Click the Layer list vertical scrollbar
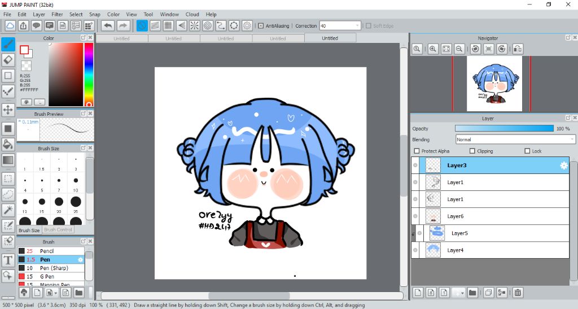This screenshot has width=578, height=309. tap(573, 221)
